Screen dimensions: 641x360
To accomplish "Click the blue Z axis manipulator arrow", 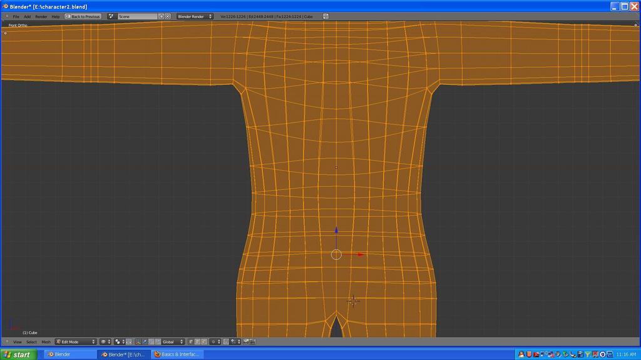I will [336, 230].
